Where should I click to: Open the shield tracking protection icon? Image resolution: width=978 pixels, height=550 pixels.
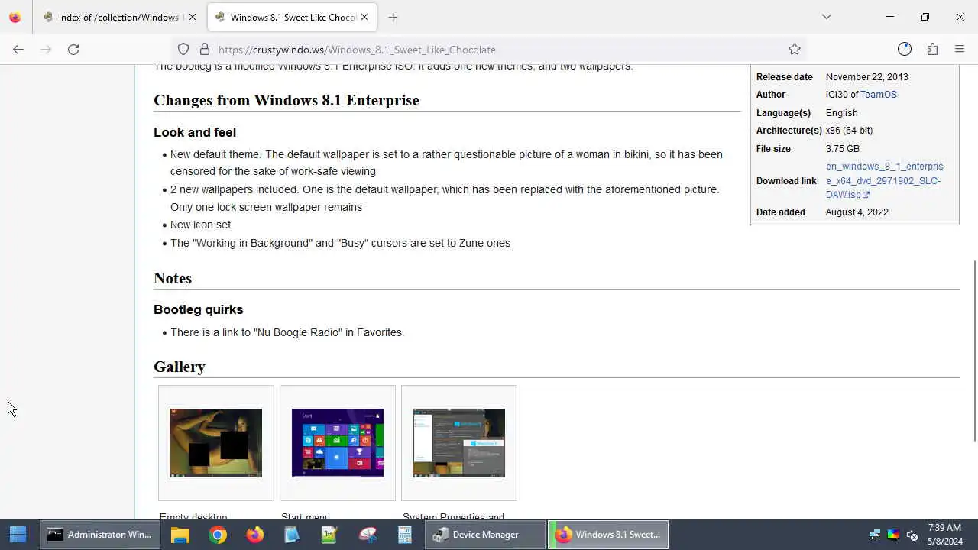(183, 50)
